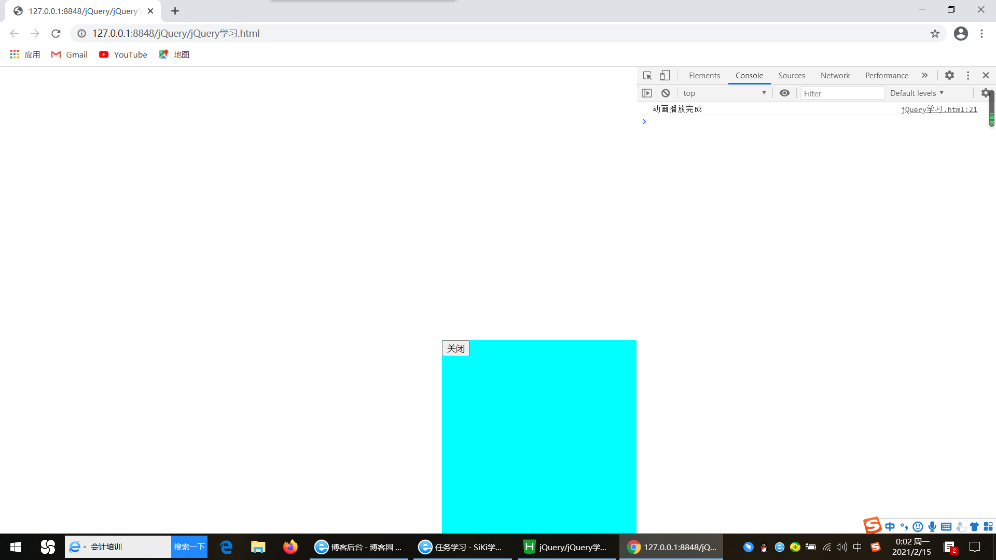Image resolution: width=996 pixels, height=560 pixels.
Task: Go back to the previous page
Action: click(14, 34)
